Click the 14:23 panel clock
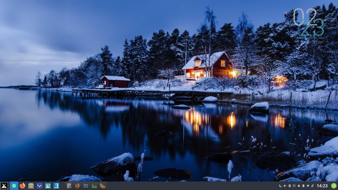Image resolution: width=338 pixels, height=190 pixels. pyautogui.click(x=322, y=186)
